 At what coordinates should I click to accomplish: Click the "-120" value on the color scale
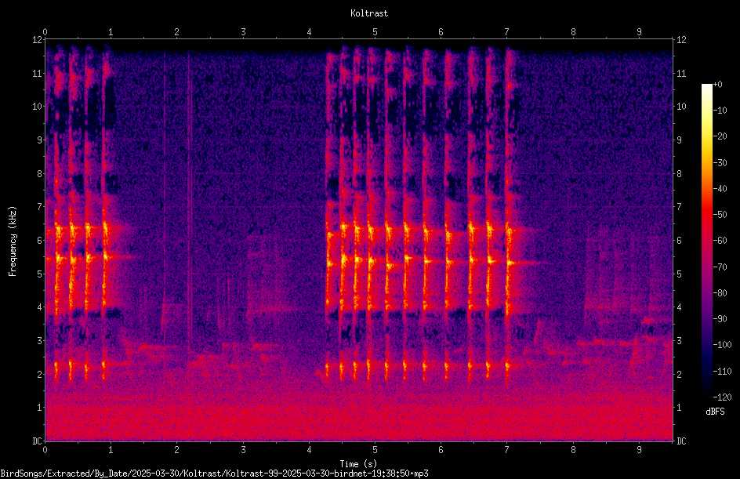[x=723, y=397]
